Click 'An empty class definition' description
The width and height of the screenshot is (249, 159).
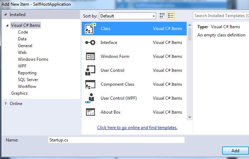(x=221, y=35)
